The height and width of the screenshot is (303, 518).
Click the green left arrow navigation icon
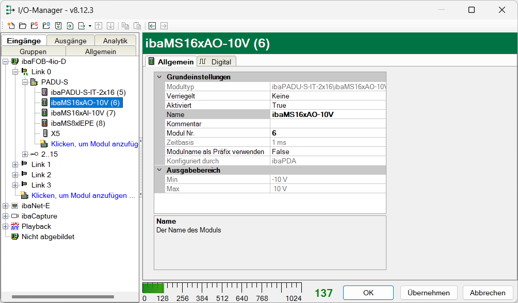coord(152,26)
